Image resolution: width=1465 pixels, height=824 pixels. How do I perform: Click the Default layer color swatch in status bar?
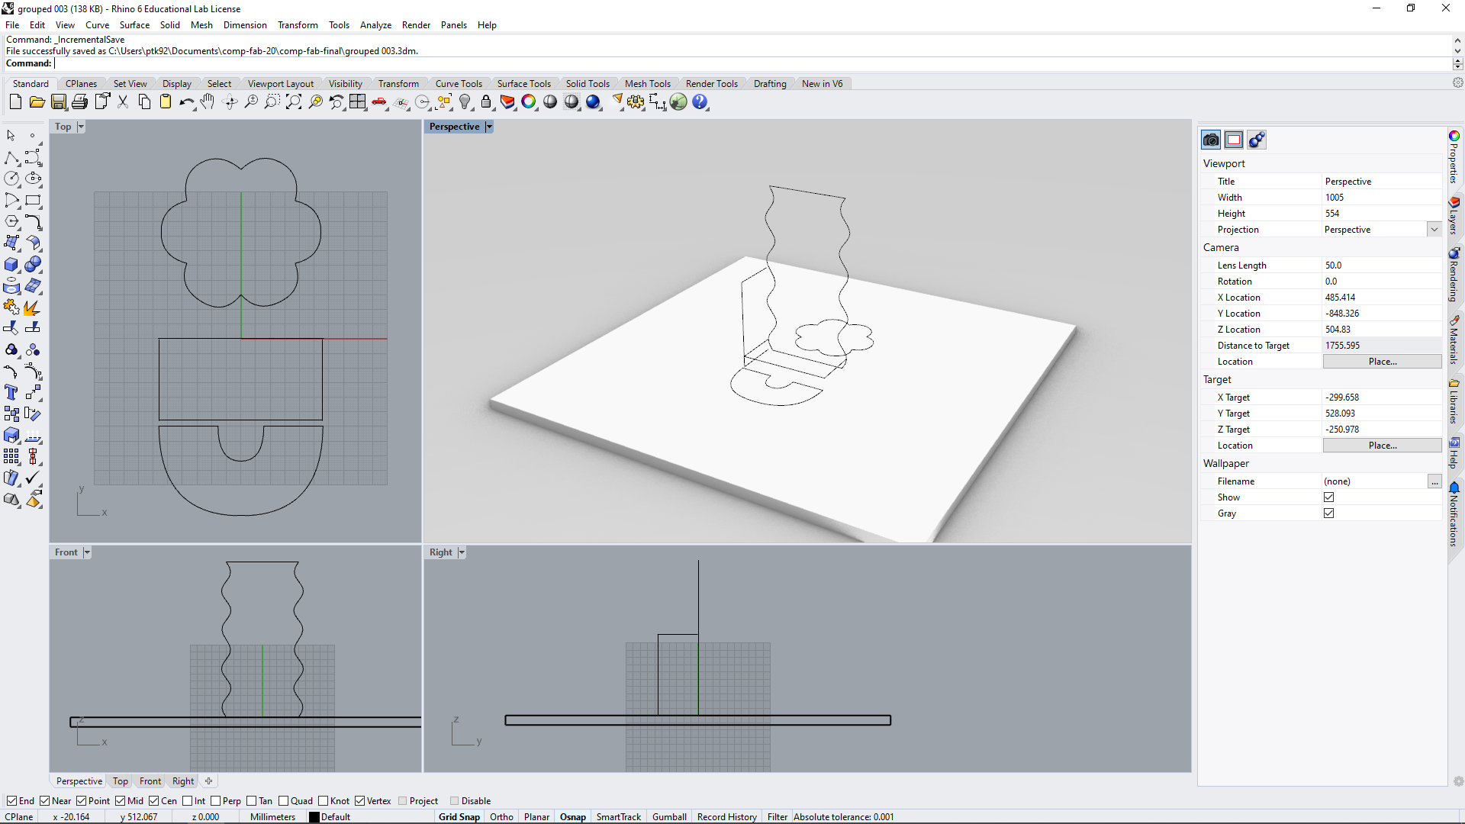click(x=314, y=816)
